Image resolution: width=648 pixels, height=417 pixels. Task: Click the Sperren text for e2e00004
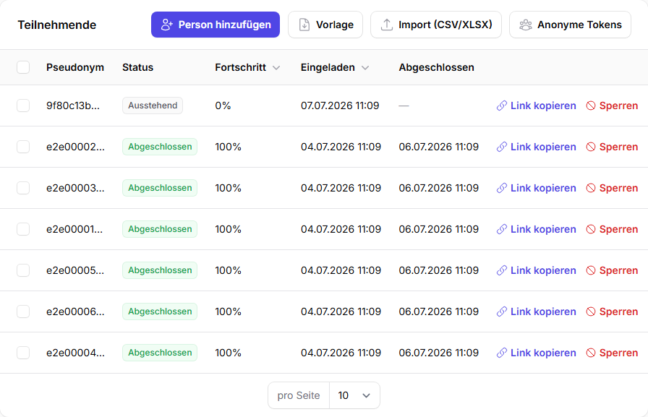(618, 353)
